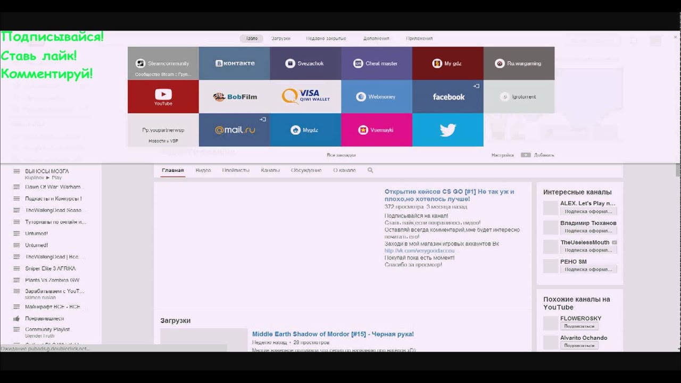Open the Vsemayki pink tile

point(377,130)
